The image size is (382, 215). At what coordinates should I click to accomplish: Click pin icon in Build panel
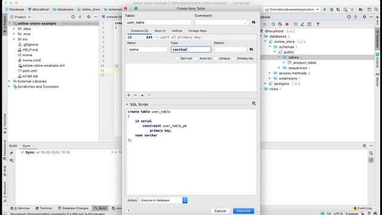coord(11,153)
